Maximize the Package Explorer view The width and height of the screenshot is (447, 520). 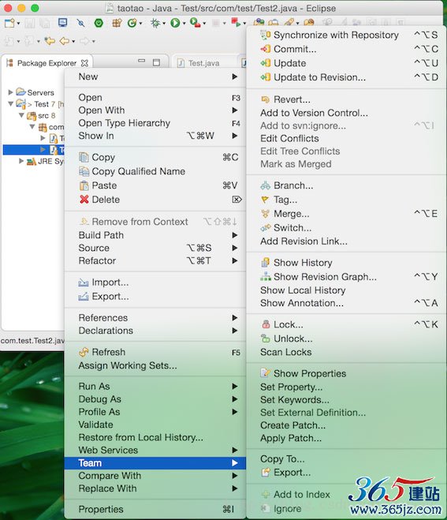point(156,62)
